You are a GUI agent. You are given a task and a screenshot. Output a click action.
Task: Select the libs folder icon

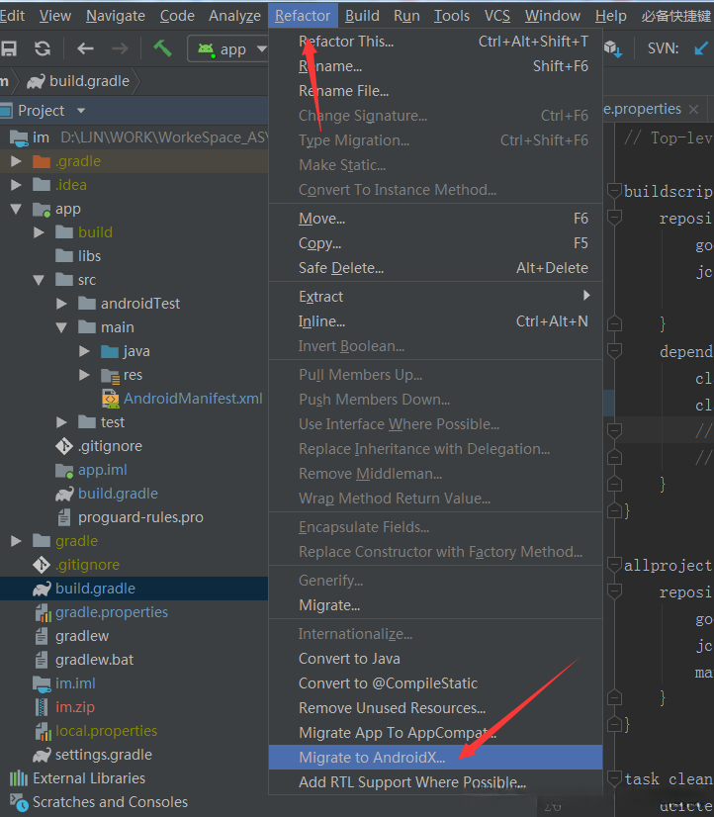coord(64,256)
